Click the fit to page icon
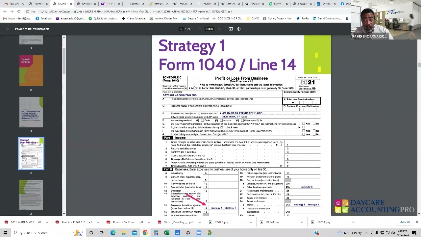This screenshot has height=237, width=421. point(231,29)
